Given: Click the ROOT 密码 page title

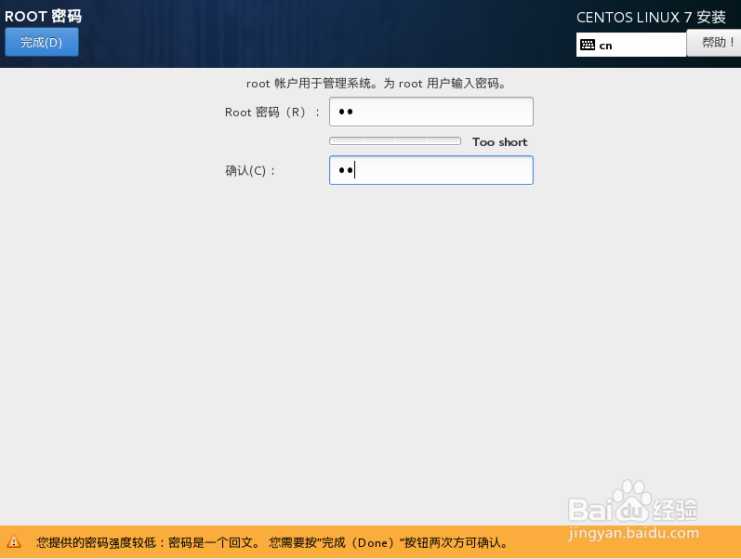Looking at the screenshot, I should [43, 16].
